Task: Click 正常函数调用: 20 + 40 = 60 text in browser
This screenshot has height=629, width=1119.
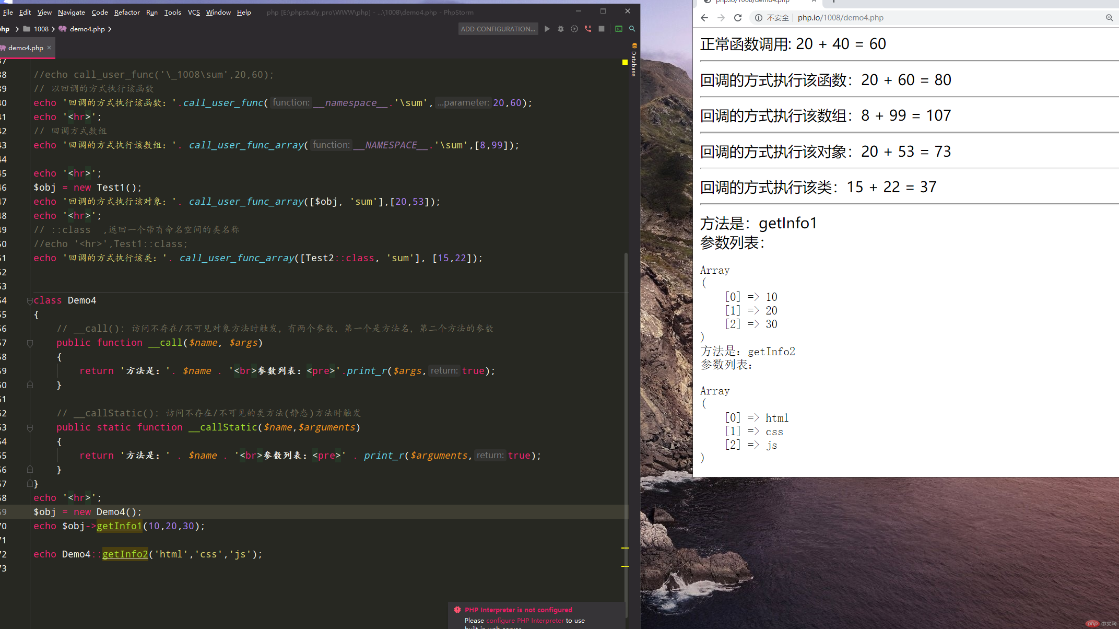Action: (793, 44)
